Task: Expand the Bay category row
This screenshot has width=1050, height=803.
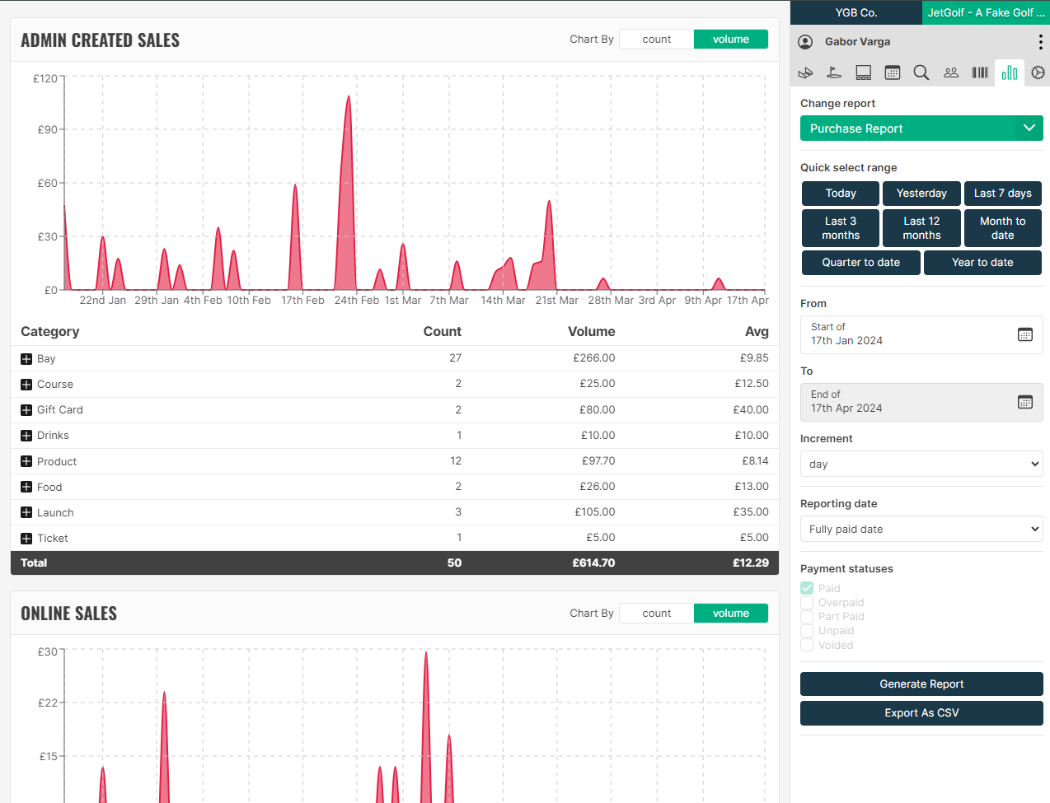Action: pos(26,359)
